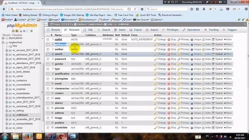Click the Primary icon for email row
Image resolution: width=249 pixels, height=140 pixels.
tap(179, 84)
